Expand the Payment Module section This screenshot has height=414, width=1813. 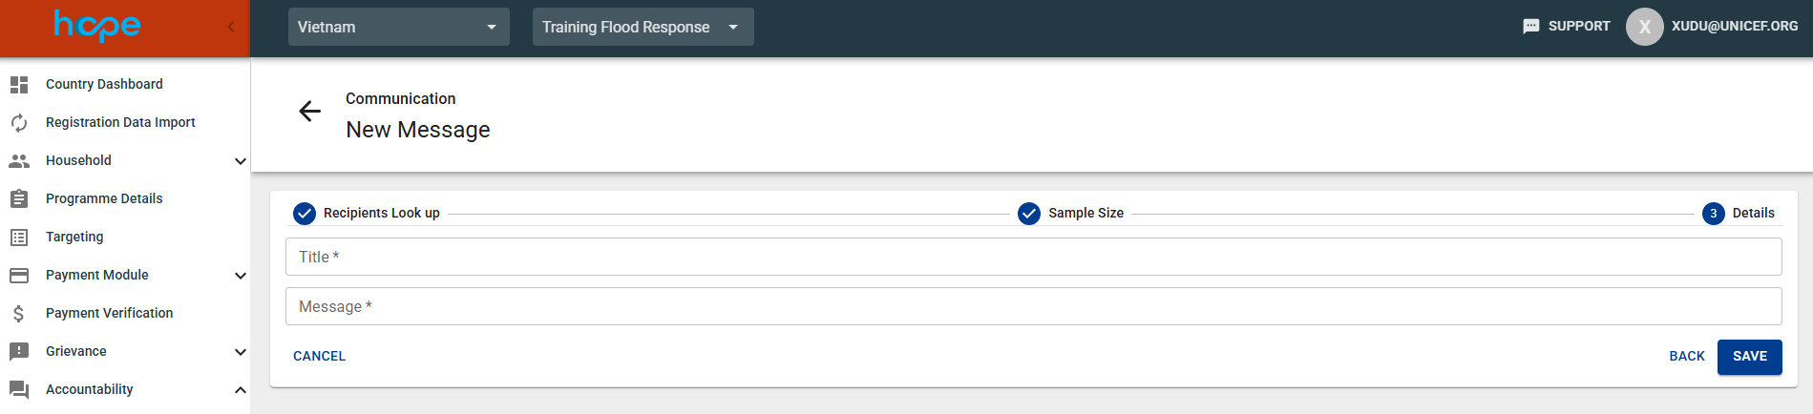[240, 276]
